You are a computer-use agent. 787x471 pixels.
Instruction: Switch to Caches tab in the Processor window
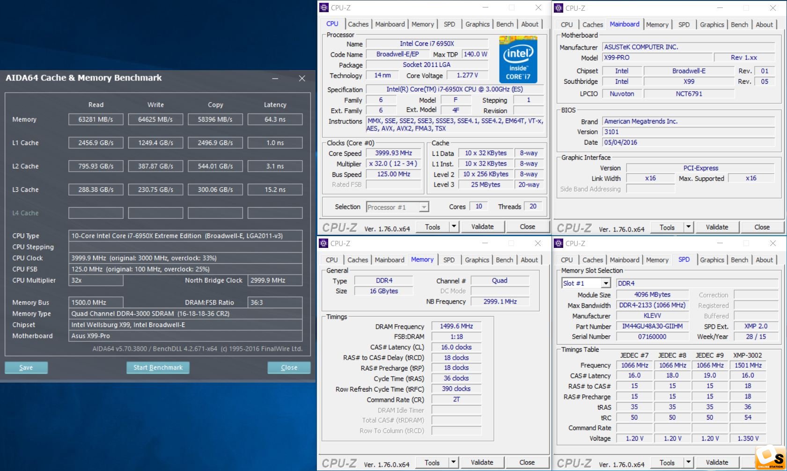tap(358, 24)
